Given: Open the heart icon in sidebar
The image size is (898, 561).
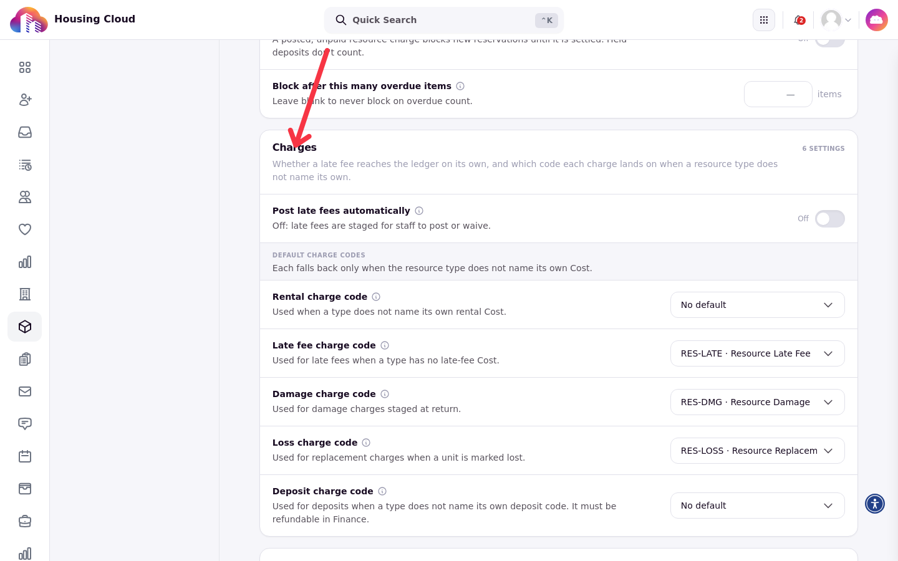Looking at the screenshot, I should tap(25, 229).
